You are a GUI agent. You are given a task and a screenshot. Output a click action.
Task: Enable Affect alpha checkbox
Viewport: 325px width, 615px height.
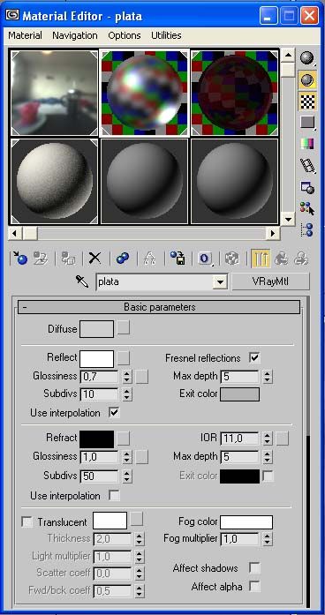[254, 587]
